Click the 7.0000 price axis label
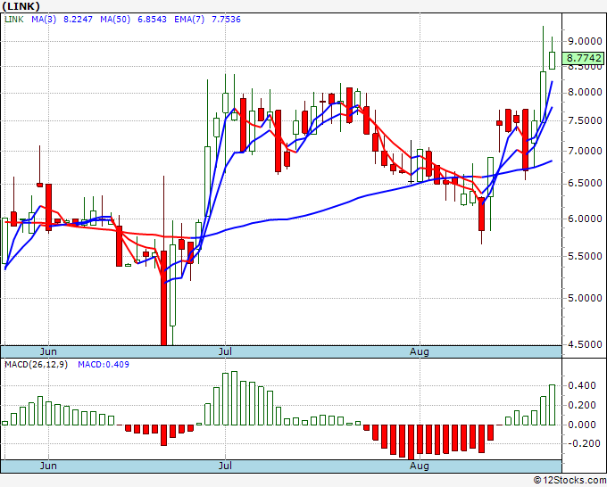 click(x=585, y=152)
